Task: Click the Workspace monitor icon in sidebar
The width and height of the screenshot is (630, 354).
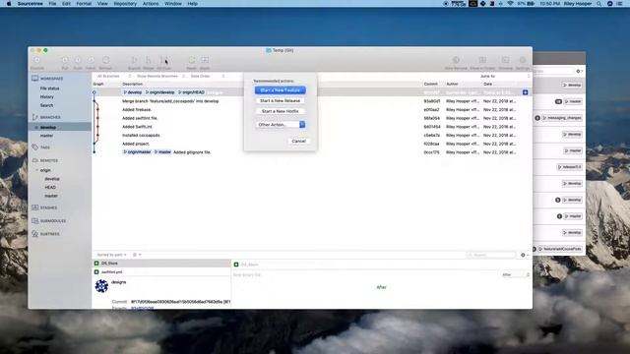Action: (x=35, y=79)
